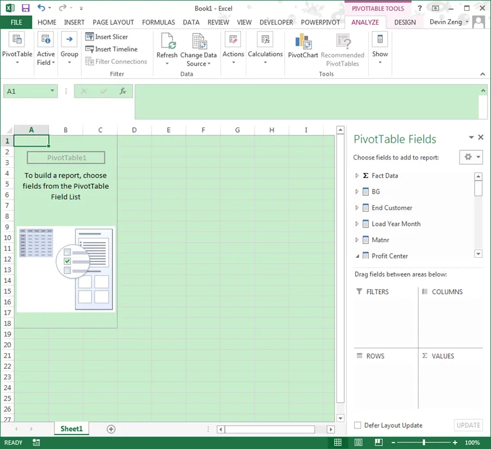Expand the BG table fields
Image resolution: width=491 pixels, height=449 pixels.
click(x=356, y=192)
